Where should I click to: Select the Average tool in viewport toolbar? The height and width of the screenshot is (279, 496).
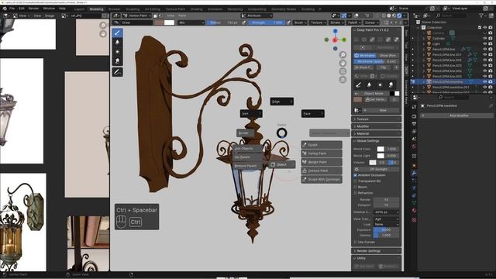(117, 52)
